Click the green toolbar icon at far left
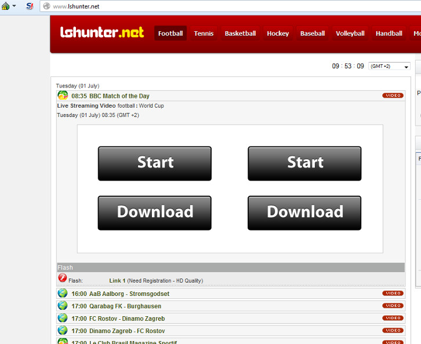This screenshot has width=421, height=344. (x=5, y=6)
